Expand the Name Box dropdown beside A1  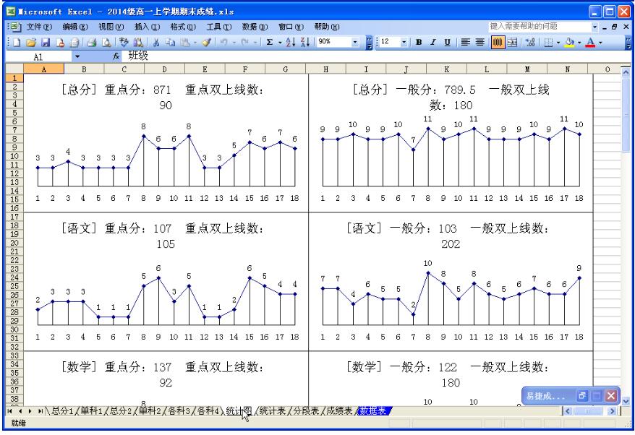(77, 56)
